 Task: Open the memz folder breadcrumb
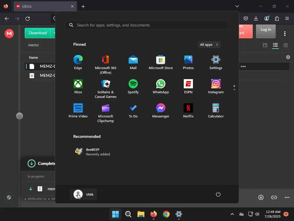[33, 45]
